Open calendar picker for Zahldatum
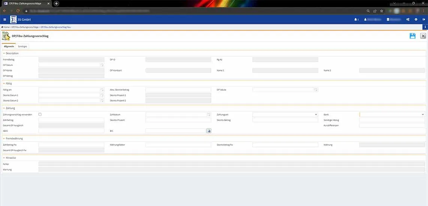The height and width of the screenshot is (206, 428). click(x=209, y=115)
